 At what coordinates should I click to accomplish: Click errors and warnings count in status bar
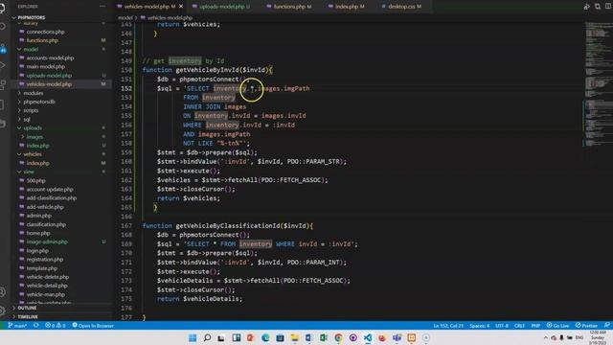click(56, 326)
